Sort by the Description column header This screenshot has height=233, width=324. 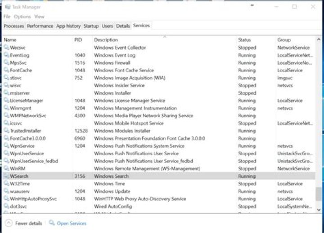click(x=106, y=40)
